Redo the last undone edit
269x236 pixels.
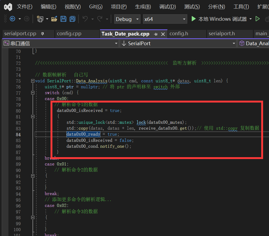[100, 19]
